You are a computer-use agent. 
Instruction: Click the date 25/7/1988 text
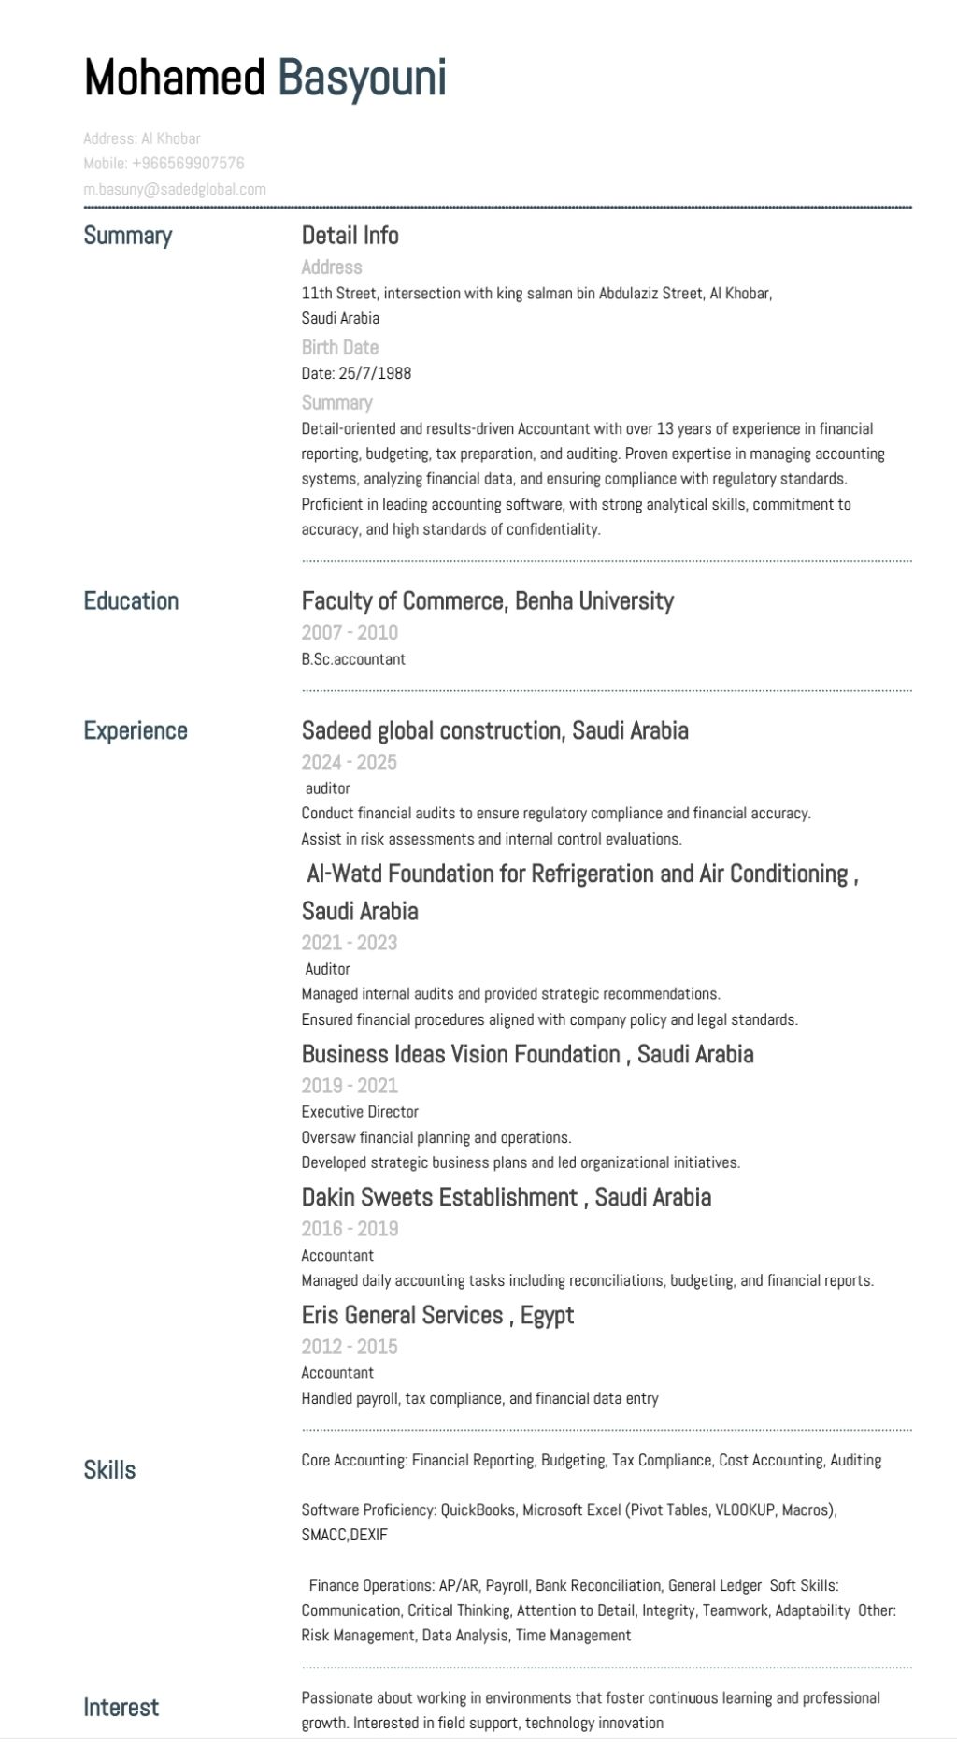356,373
